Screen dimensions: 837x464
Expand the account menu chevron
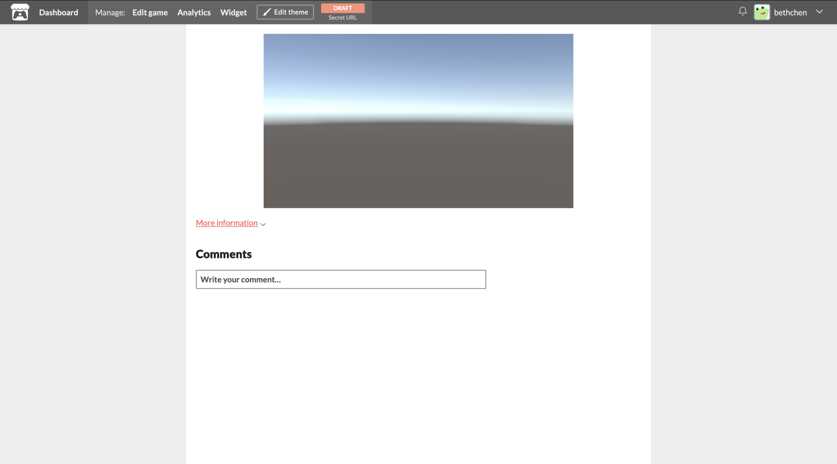pyautogui.click(x=819, y=12)
